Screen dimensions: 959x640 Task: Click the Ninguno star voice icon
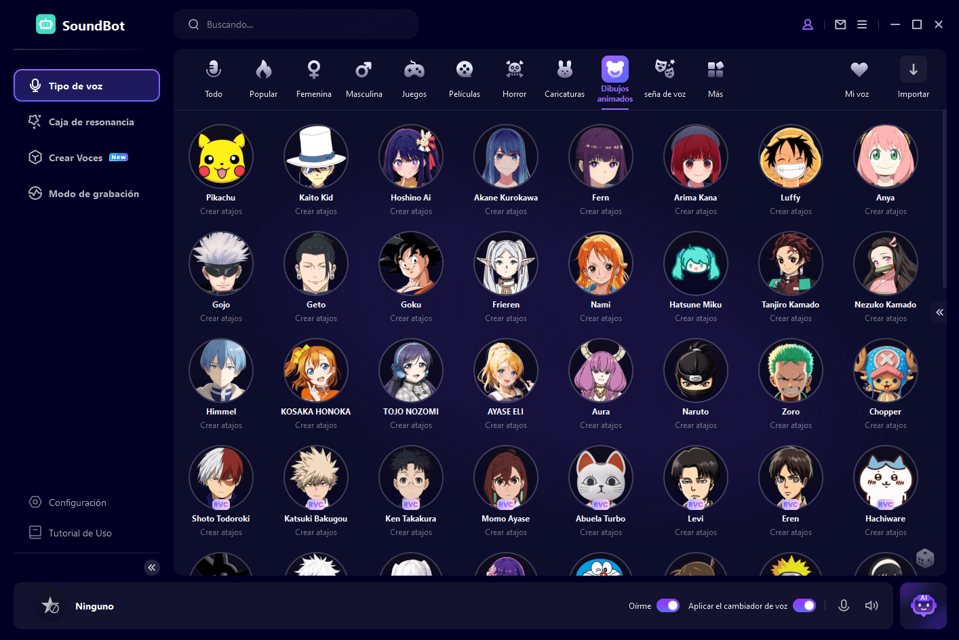click(x=50, y=605)
